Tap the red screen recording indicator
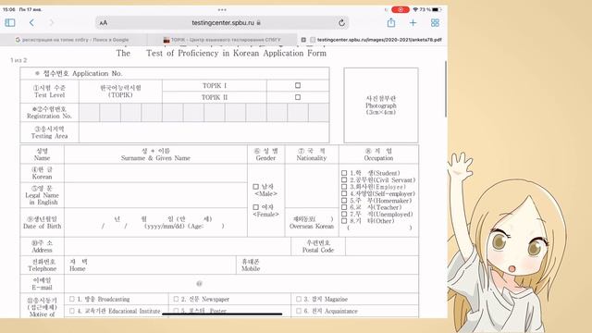This screenshot has width=592, height=333. tap(401, 9)
